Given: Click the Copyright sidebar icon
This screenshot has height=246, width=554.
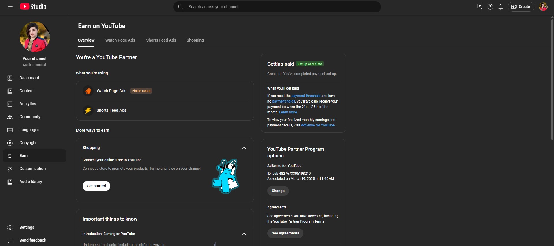Looking at the screenshot, I should tap(10, 143).
